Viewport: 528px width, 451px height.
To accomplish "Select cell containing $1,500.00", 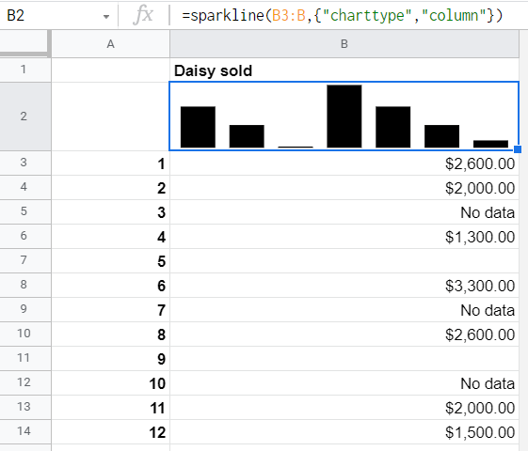I will 344,431.
